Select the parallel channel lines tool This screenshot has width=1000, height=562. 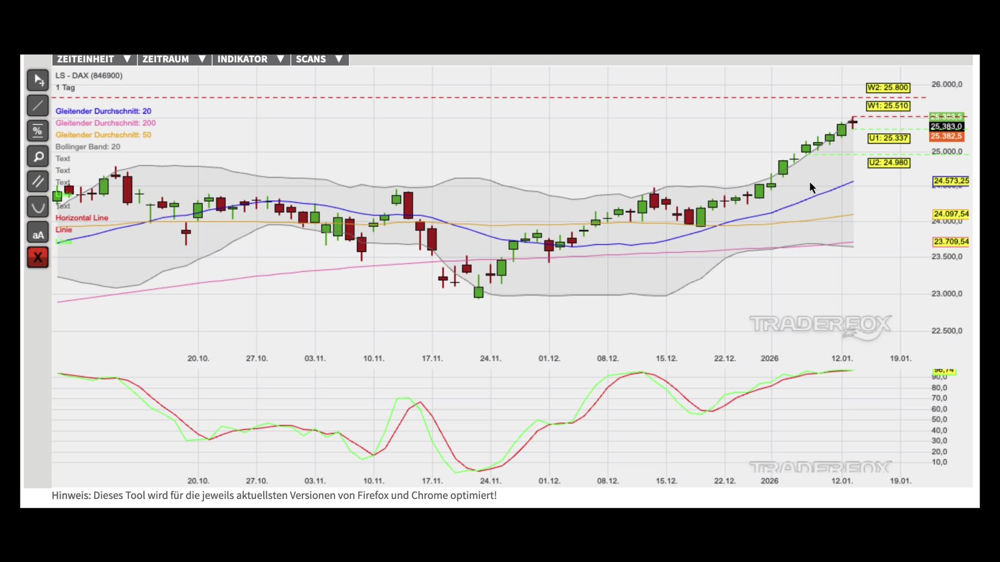coord(37,182)
